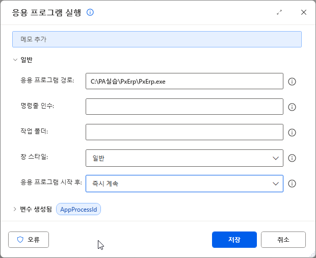Show info for 명령줄 인수
316x258 pixels.
[292, 107]
